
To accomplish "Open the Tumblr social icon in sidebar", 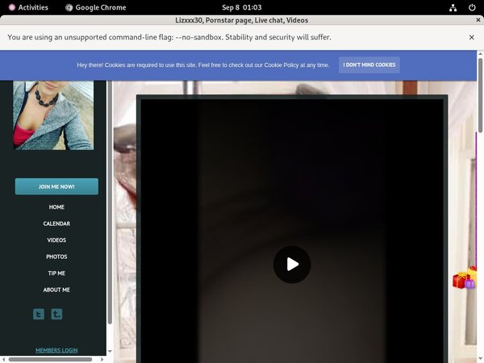I will click(56, 314).
